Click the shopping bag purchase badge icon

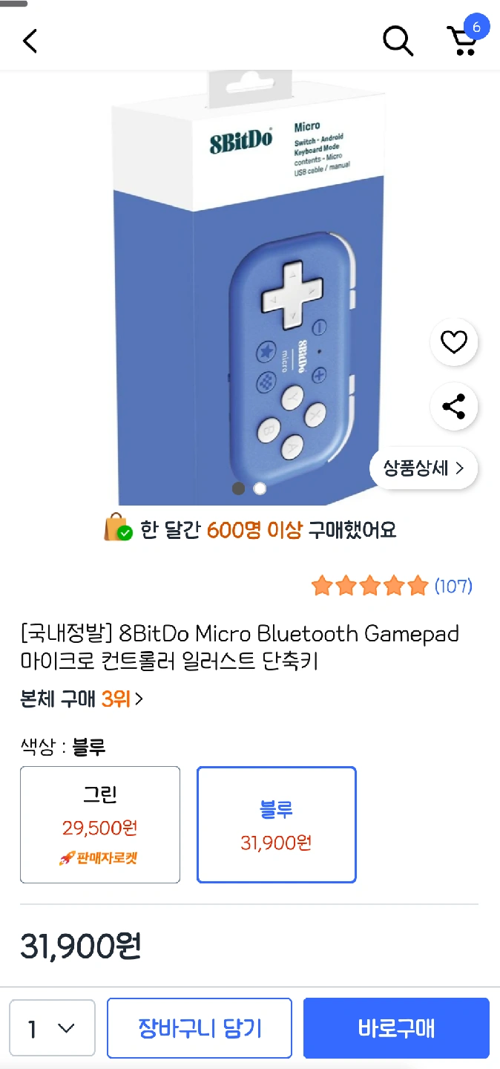tap(117, 529)
